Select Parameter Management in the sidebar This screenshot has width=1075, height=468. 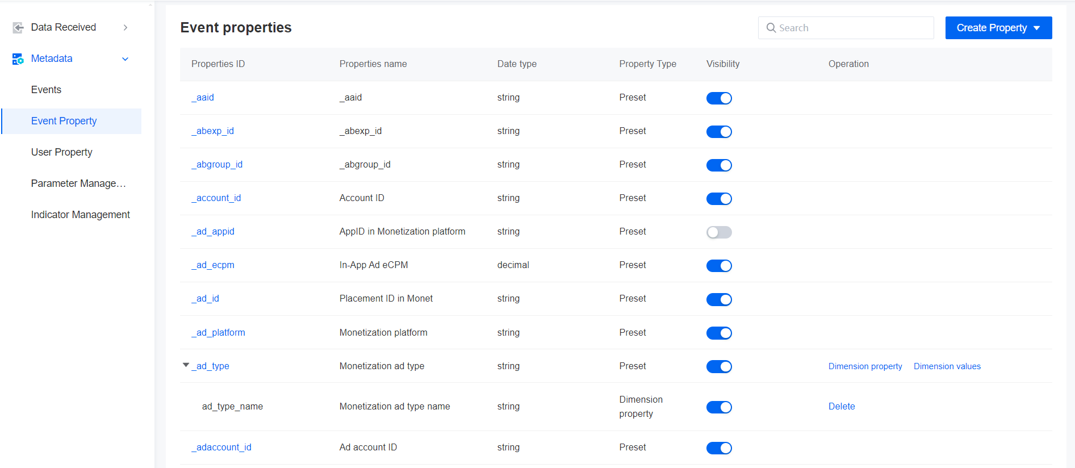click(x=78, y=183)
